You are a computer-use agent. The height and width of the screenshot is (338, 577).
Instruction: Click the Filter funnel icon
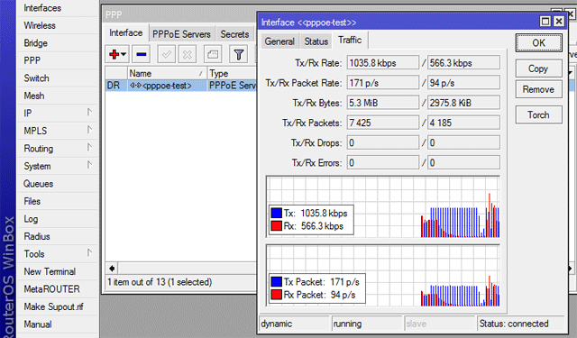(238, 54)
